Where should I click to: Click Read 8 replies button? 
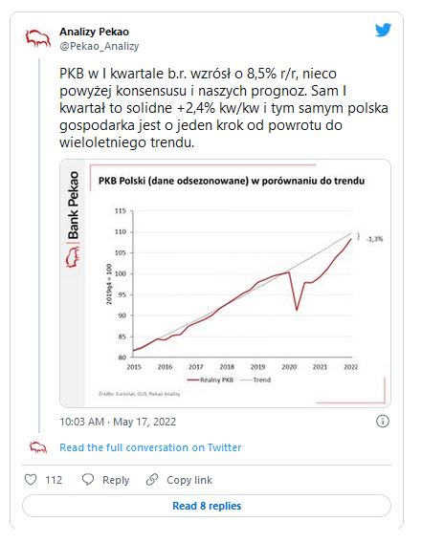(207, 506)
